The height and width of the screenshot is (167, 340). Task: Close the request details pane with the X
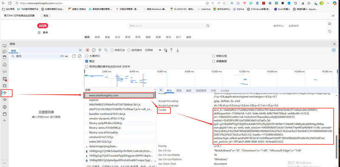point(161,90)
